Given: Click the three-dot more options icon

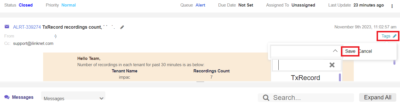Looking at the screenshot, I should (392, 6).
